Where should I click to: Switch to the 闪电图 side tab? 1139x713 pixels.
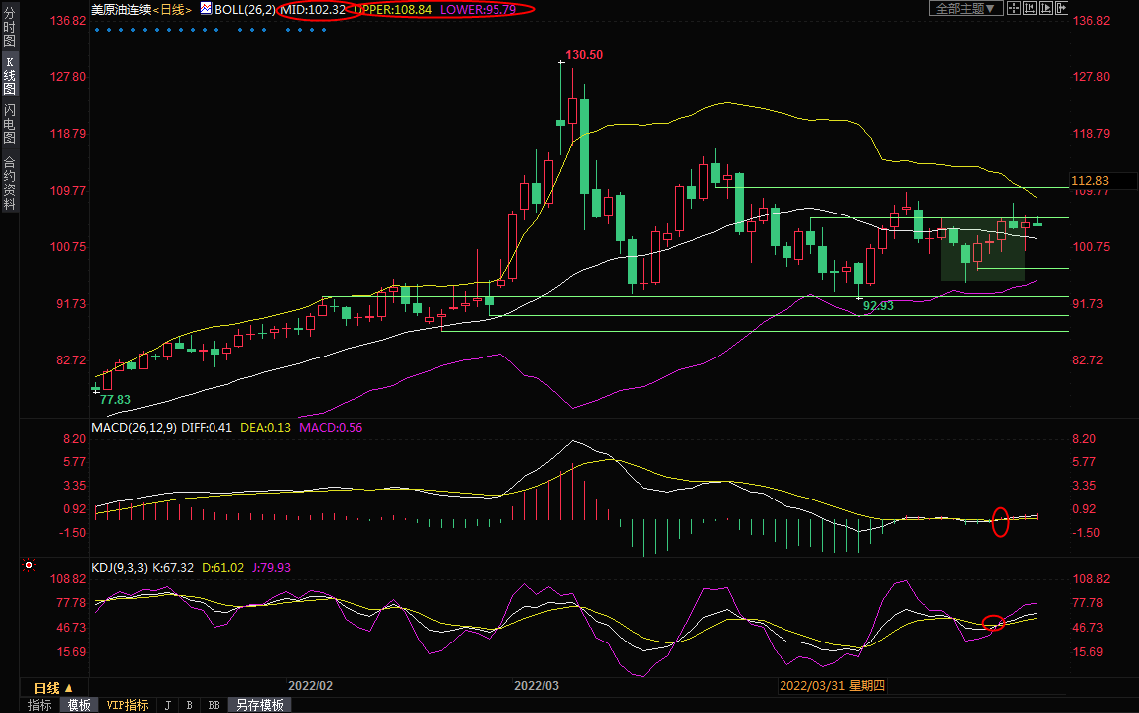click(9, 123)
